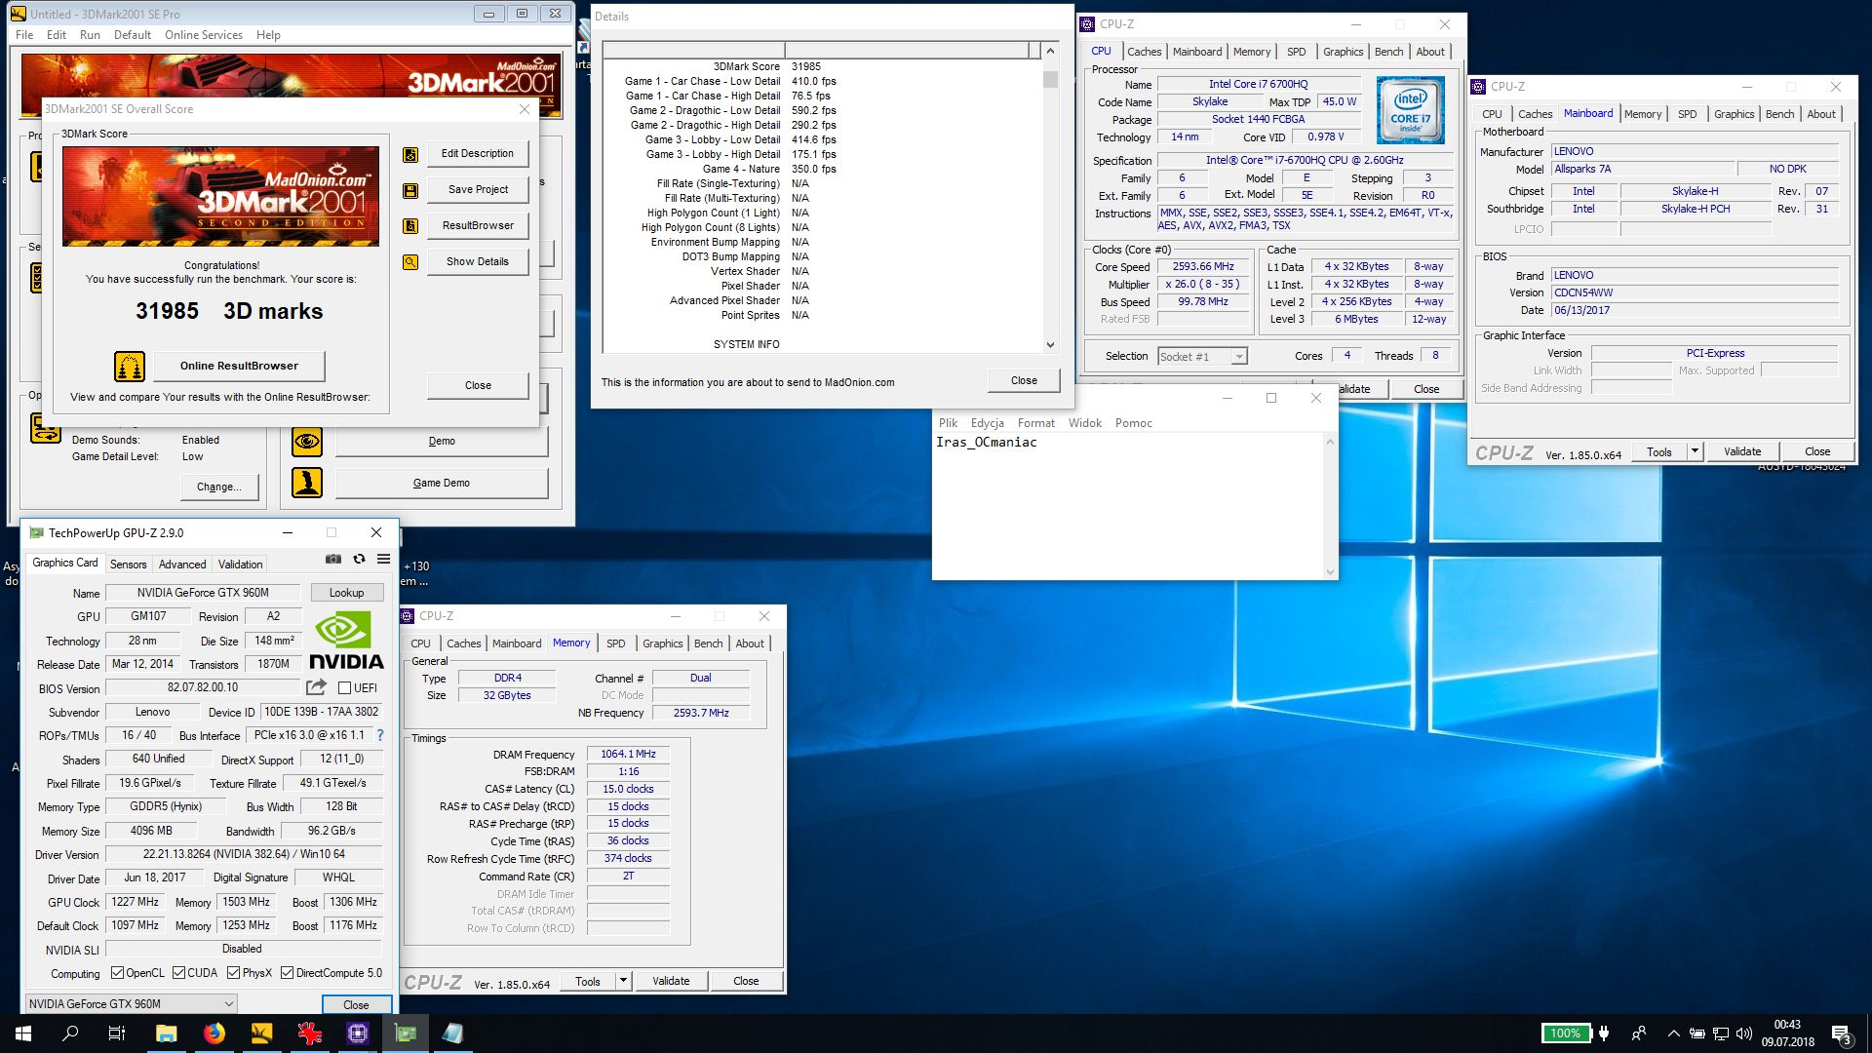The width and height of the screenshot is (1872, 1053).
Task: Open the Action Center notifications icon
Action: (x=1841, y=1033)
